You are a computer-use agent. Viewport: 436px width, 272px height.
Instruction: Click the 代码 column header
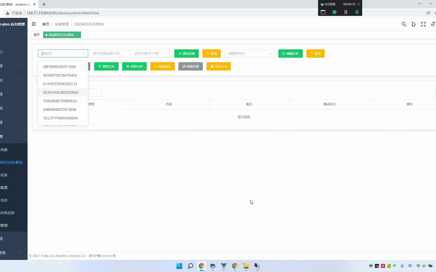(x=169, y=104)
